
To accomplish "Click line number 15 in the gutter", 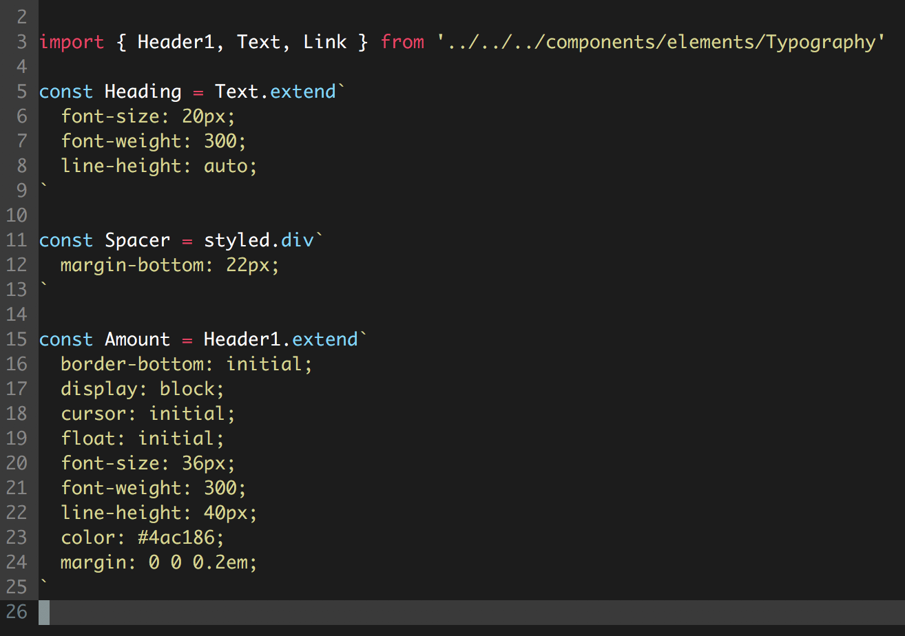I will tap(16, 339).
